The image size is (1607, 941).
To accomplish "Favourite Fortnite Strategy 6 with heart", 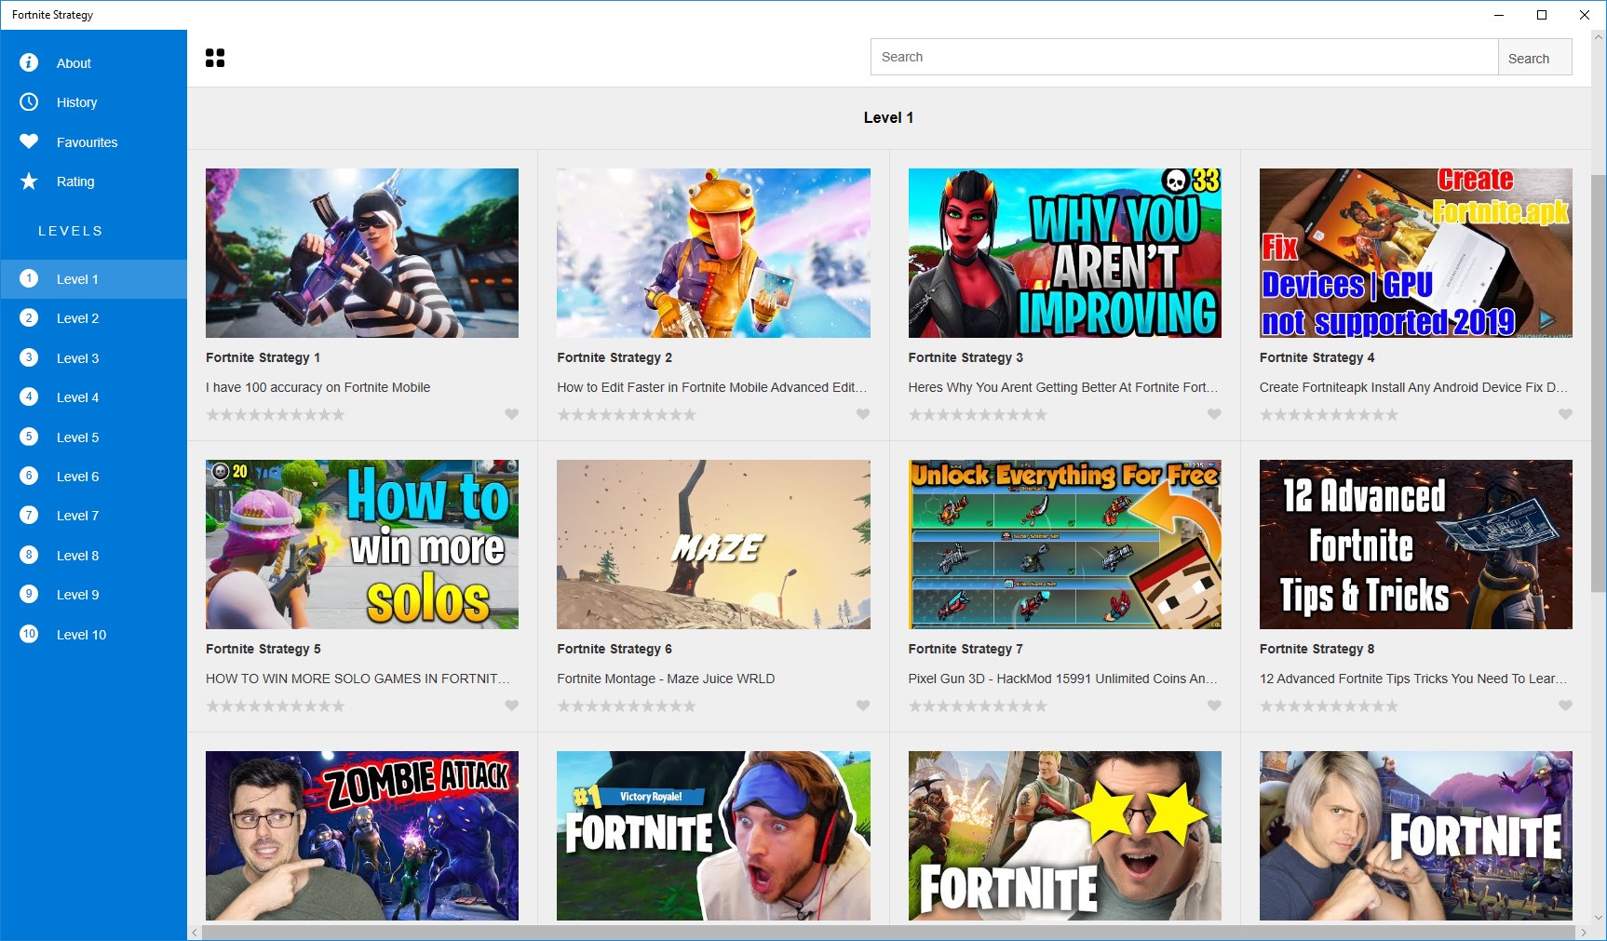I will tap(863, 706).
